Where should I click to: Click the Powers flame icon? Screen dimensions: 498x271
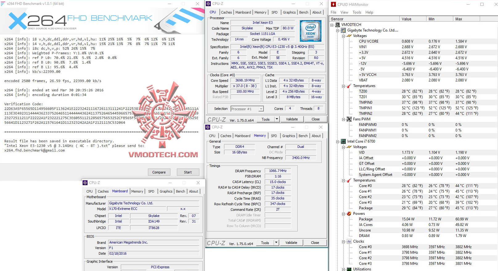pyautogui.click(x=349, y=214)
